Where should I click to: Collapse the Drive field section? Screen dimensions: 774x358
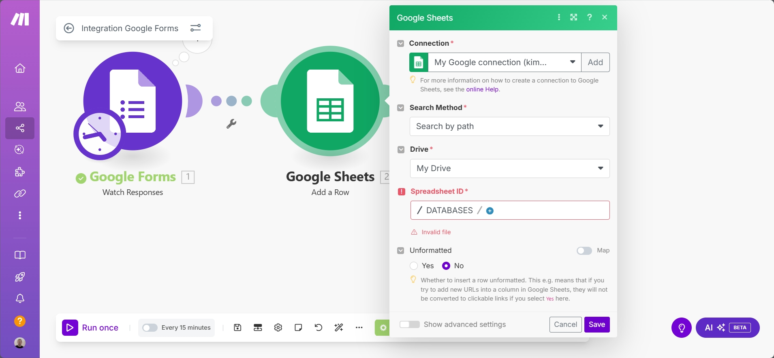click(401, 150)
